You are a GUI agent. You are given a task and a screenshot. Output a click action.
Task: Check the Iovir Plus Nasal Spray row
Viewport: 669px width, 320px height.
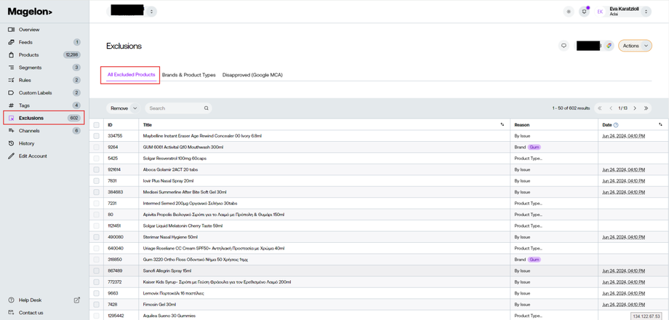tap(97, 181)
